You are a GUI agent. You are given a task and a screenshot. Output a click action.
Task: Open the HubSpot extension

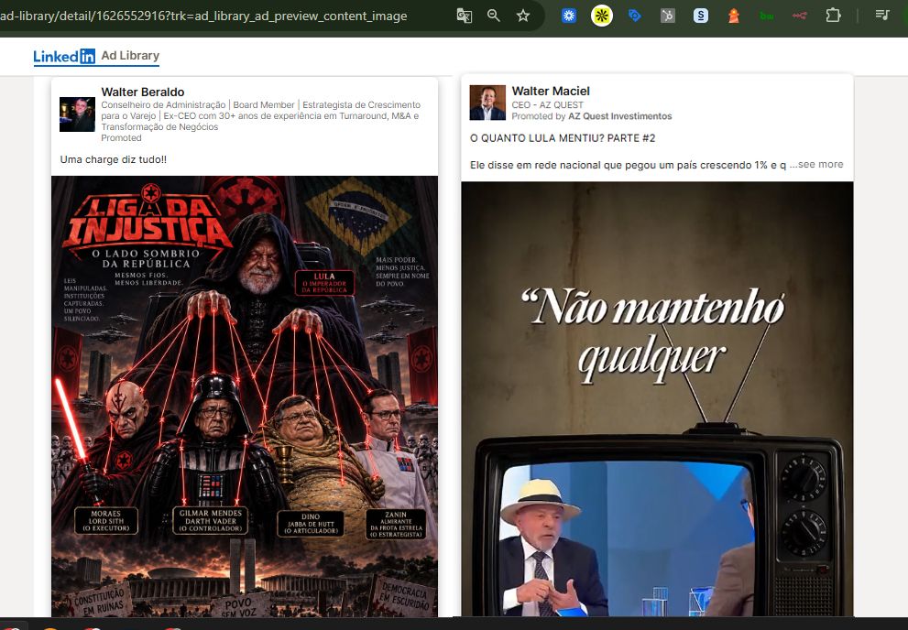click(x=668, y=16)
